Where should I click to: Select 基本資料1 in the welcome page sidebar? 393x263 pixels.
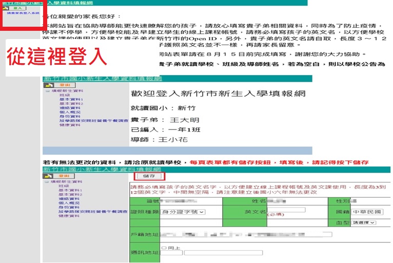tap(71, 99)
